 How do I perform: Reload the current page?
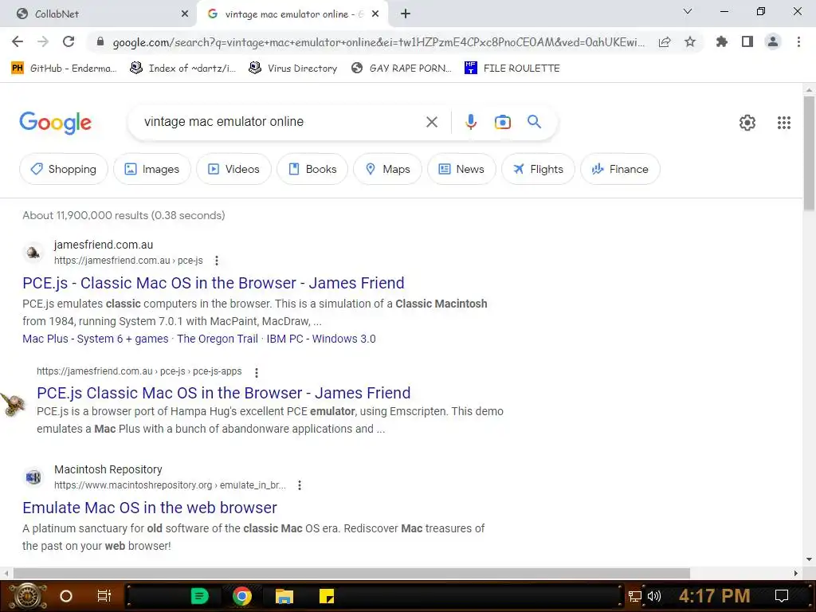coord(69,41)
